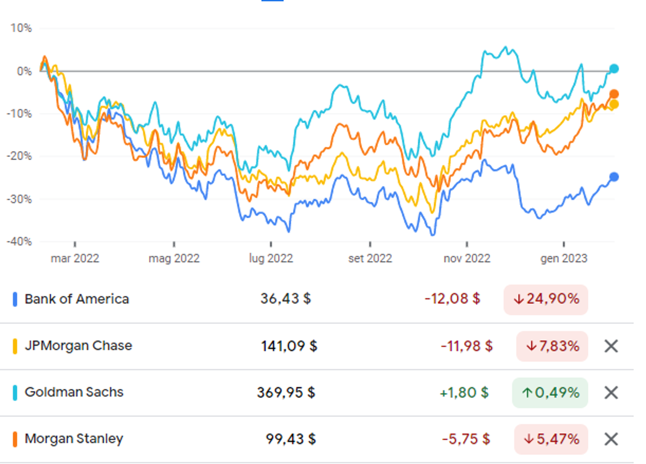Click the 24,90% decline badge
The image size is (646, 464).
546,299
